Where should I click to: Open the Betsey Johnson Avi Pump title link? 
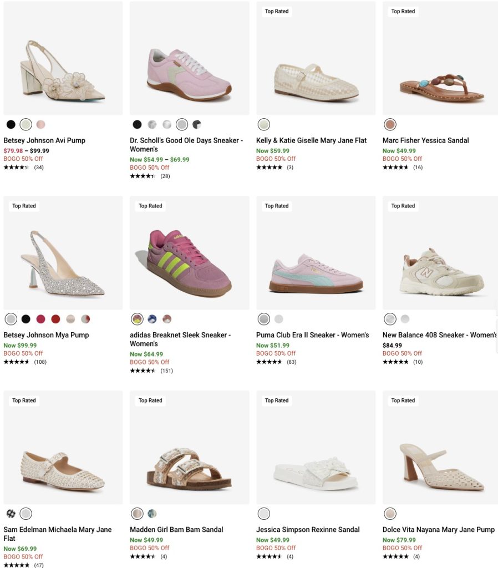[x=44, y=140]
